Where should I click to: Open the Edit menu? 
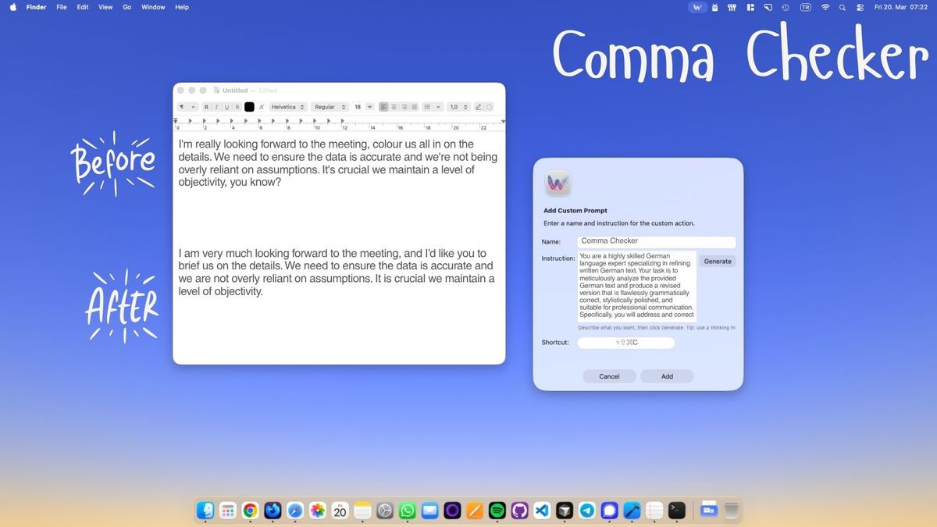pyautogui.click(x=83, y=7)
